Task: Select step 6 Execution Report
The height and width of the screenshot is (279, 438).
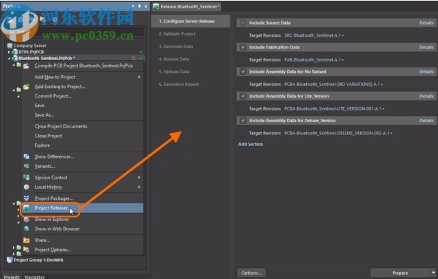Action: 179,85
